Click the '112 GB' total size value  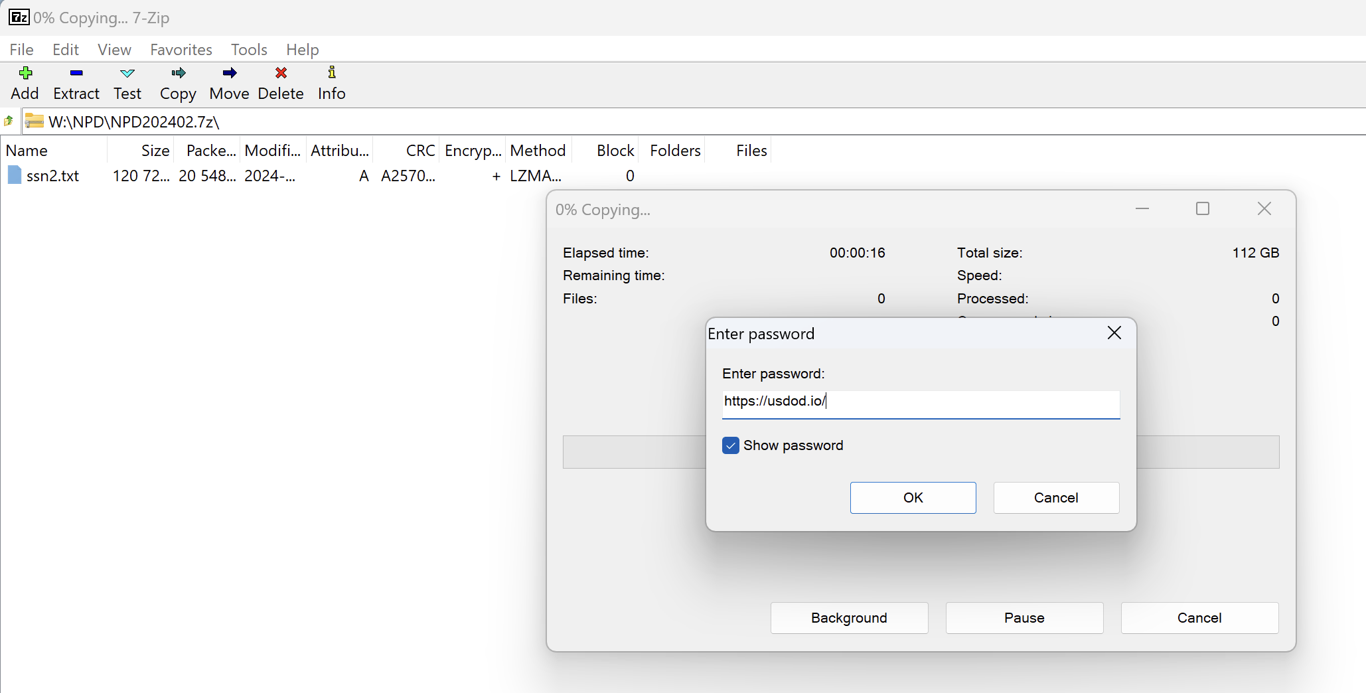pyautogui.click(x=1256, y=253)
